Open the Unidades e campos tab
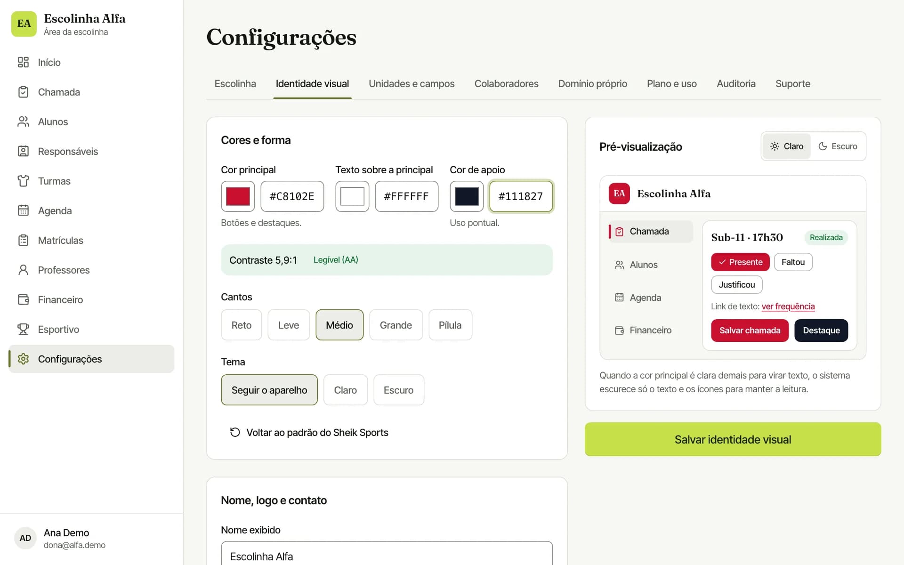 point(412,84)
